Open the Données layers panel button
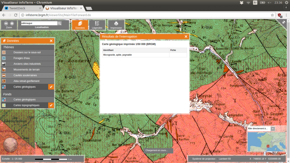This screenshot has width=290, height=163. (80, 25)
